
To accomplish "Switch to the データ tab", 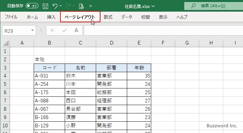I will point(127,17).
